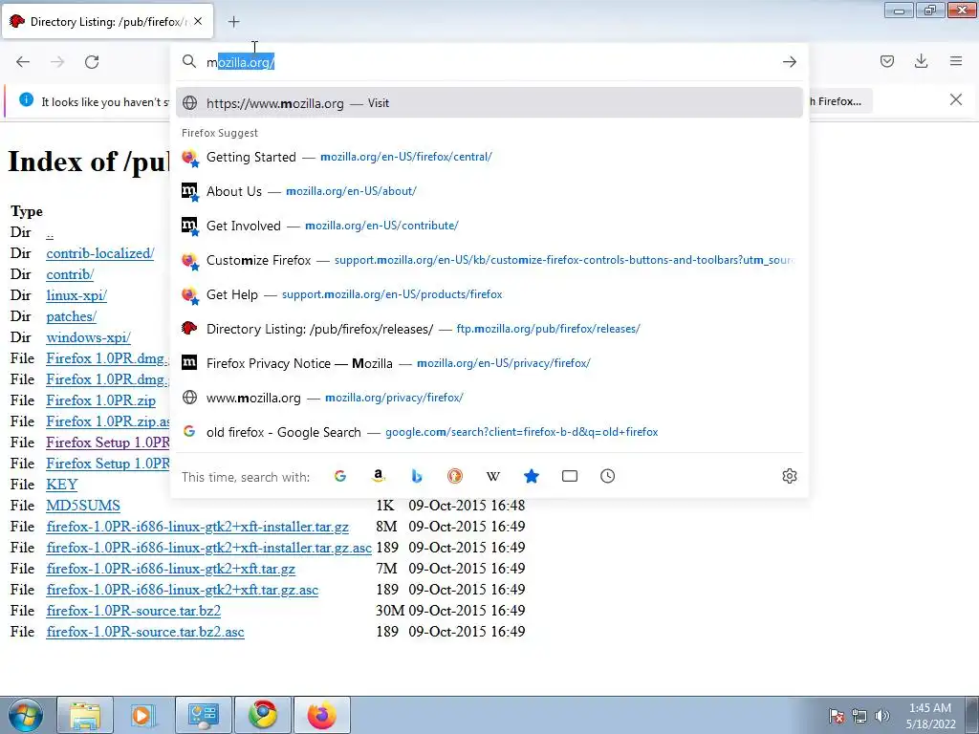
Task: Launch Windows Media Player from taskbar
Action: (141, 715)
